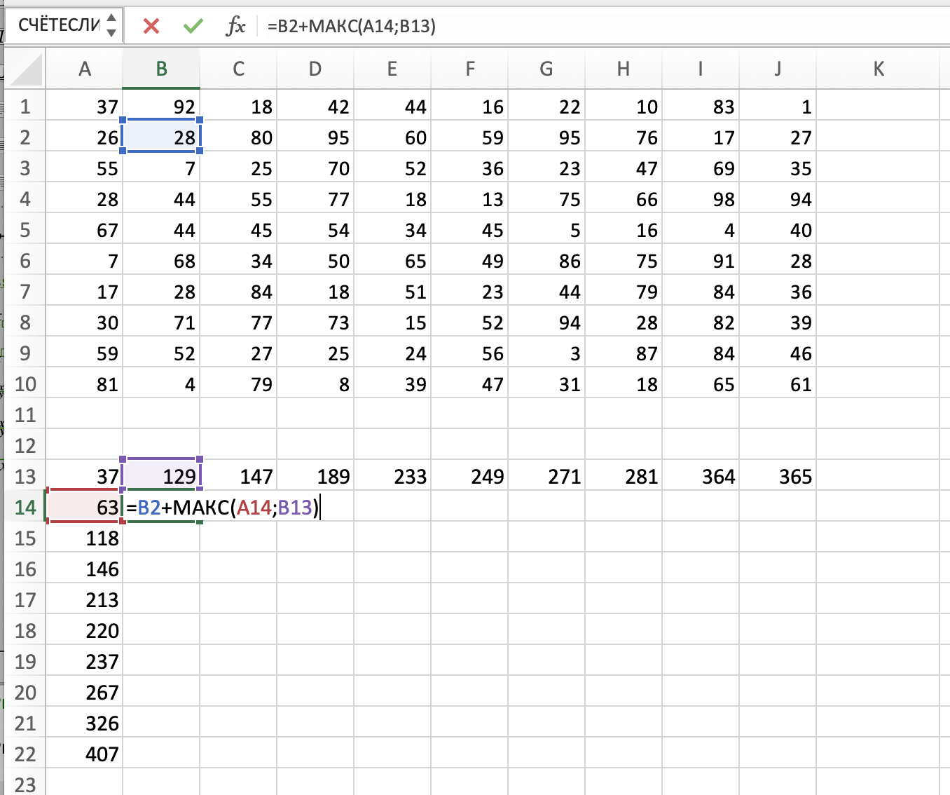Screen dimensions: 950x795
Task: Select column K header
Action: pyautogui.click(x=879, y=69)
